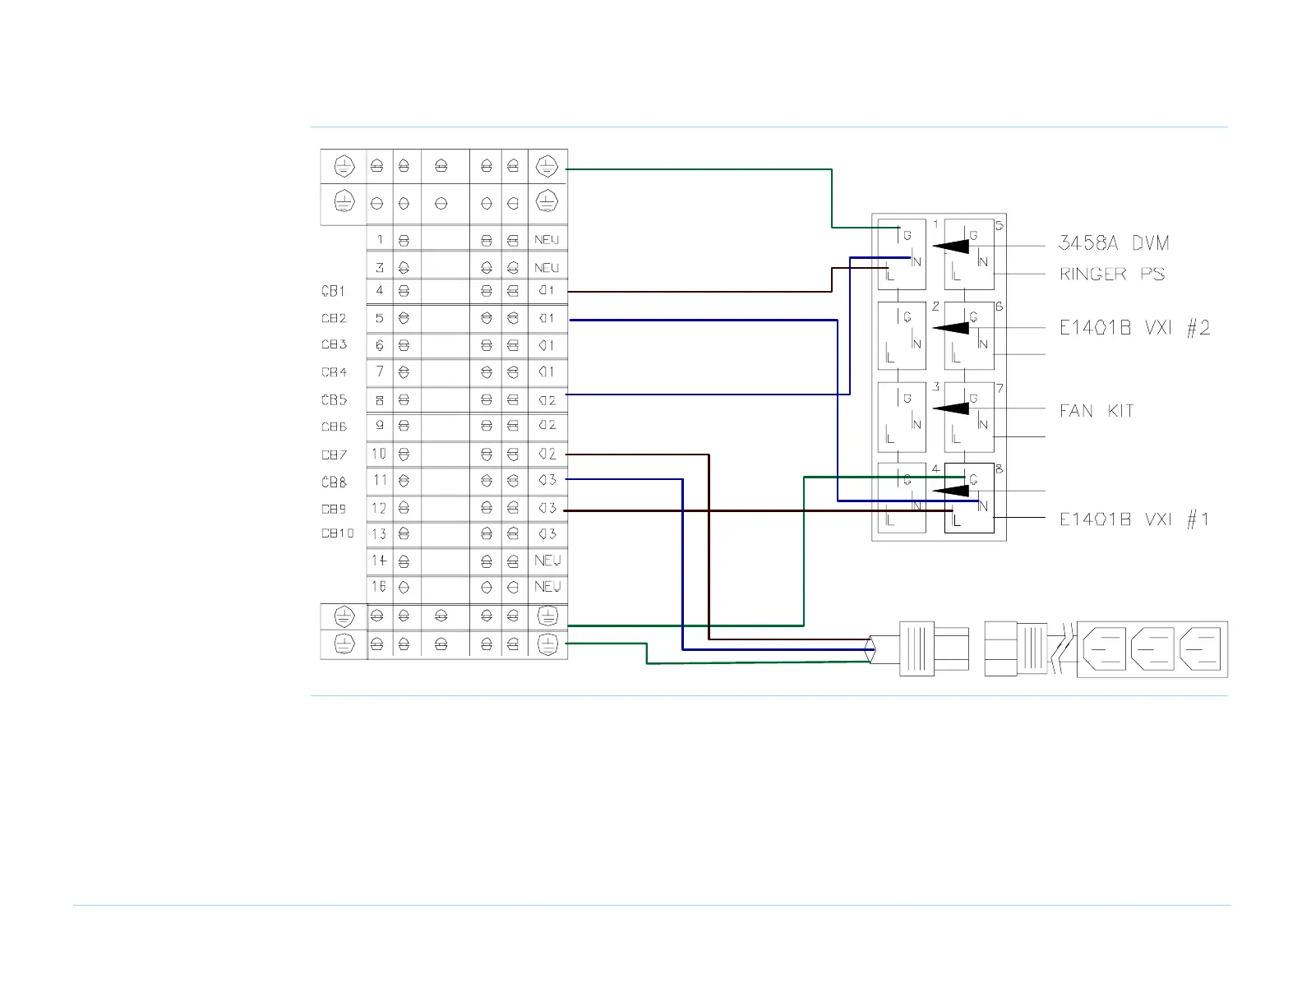The width and height of the screenshot is (1302, 1006).
Task: Select the FAN KIT label
Action: (x=1097, y=410)
